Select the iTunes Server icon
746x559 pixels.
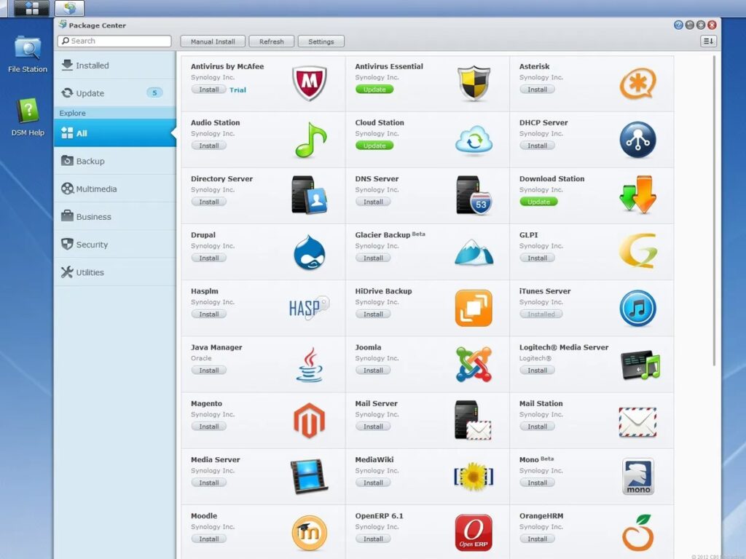[637, 308]
